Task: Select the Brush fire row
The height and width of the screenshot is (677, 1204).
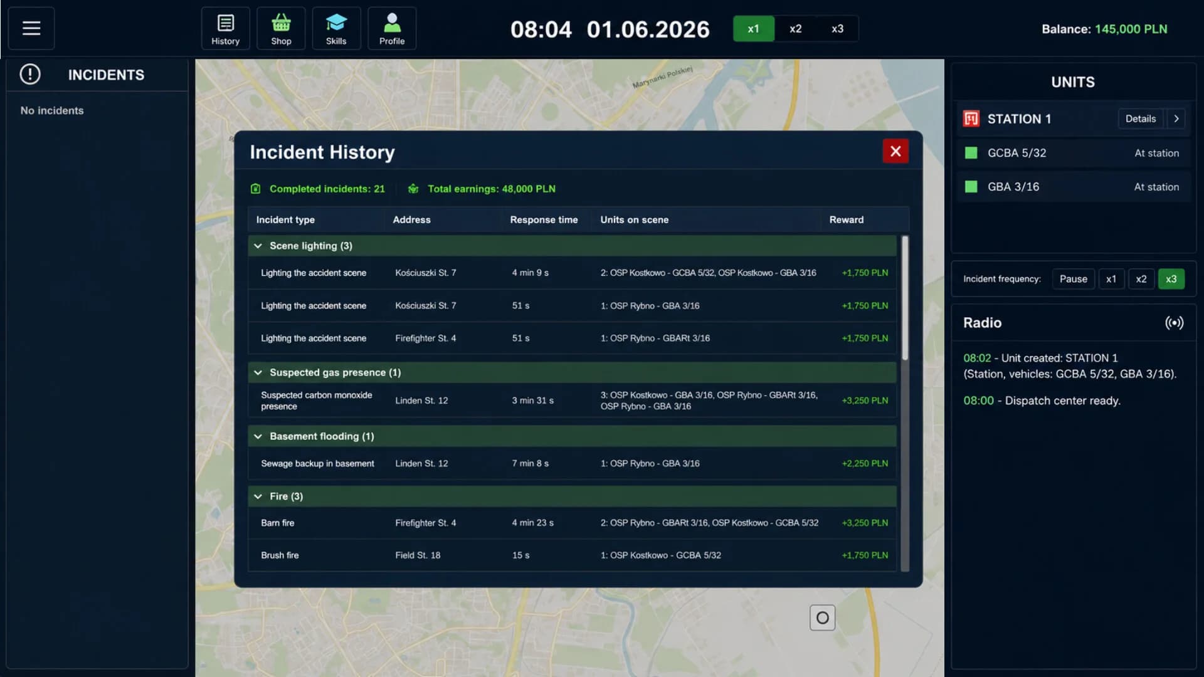Action: (572, 555)
